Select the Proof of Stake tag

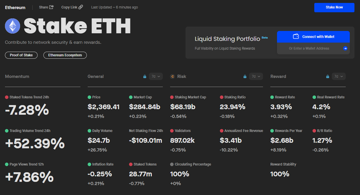click(21, 55)
